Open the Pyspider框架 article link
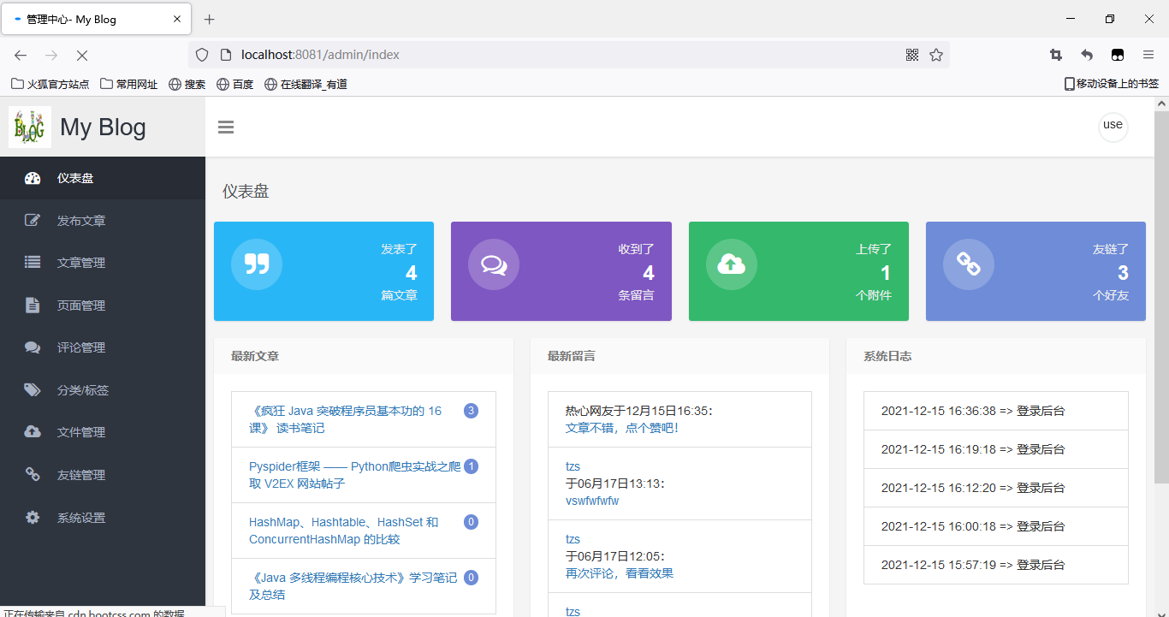This screenshot has height=617, width=1169. click(354, 475)
